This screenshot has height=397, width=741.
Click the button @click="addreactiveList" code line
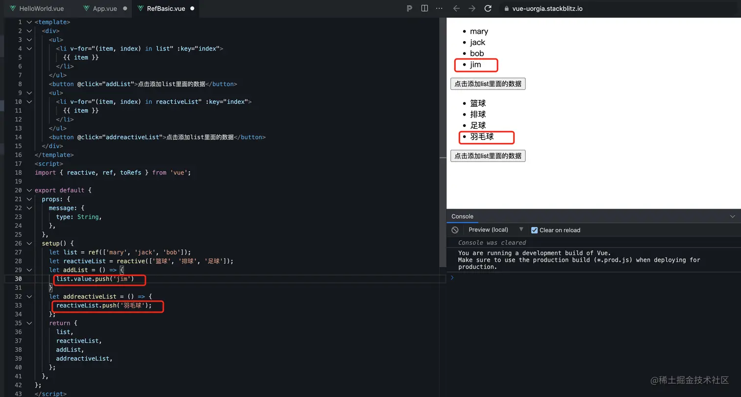click(157, 137)
